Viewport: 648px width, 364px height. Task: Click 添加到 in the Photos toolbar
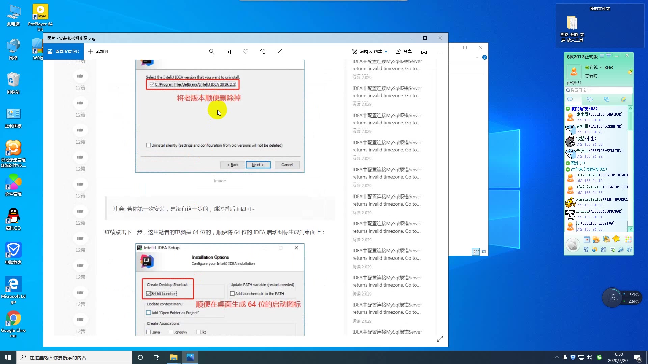98,52
